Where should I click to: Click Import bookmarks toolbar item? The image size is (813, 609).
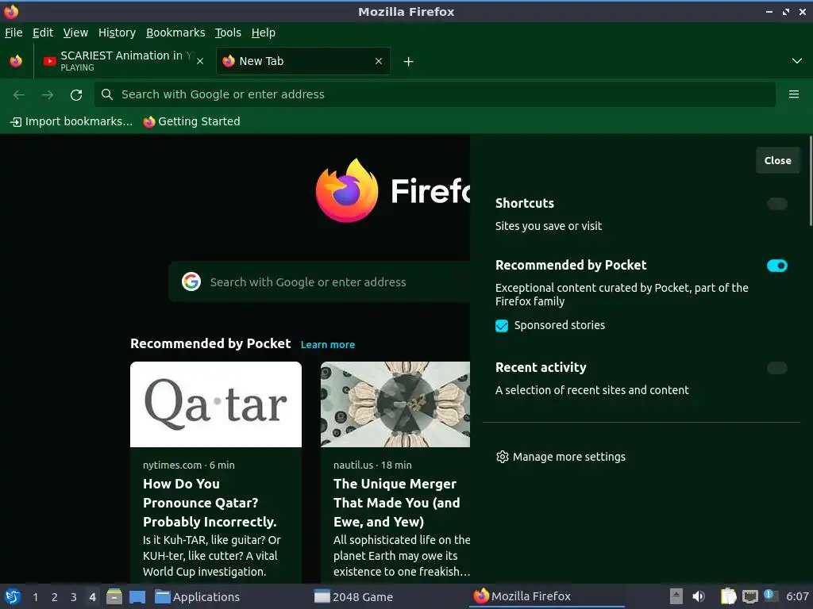click(71, 121)
